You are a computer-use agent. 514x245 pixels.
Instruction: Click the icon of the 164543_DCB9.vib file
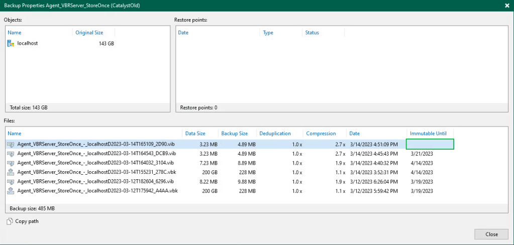(x=11, y=154)
